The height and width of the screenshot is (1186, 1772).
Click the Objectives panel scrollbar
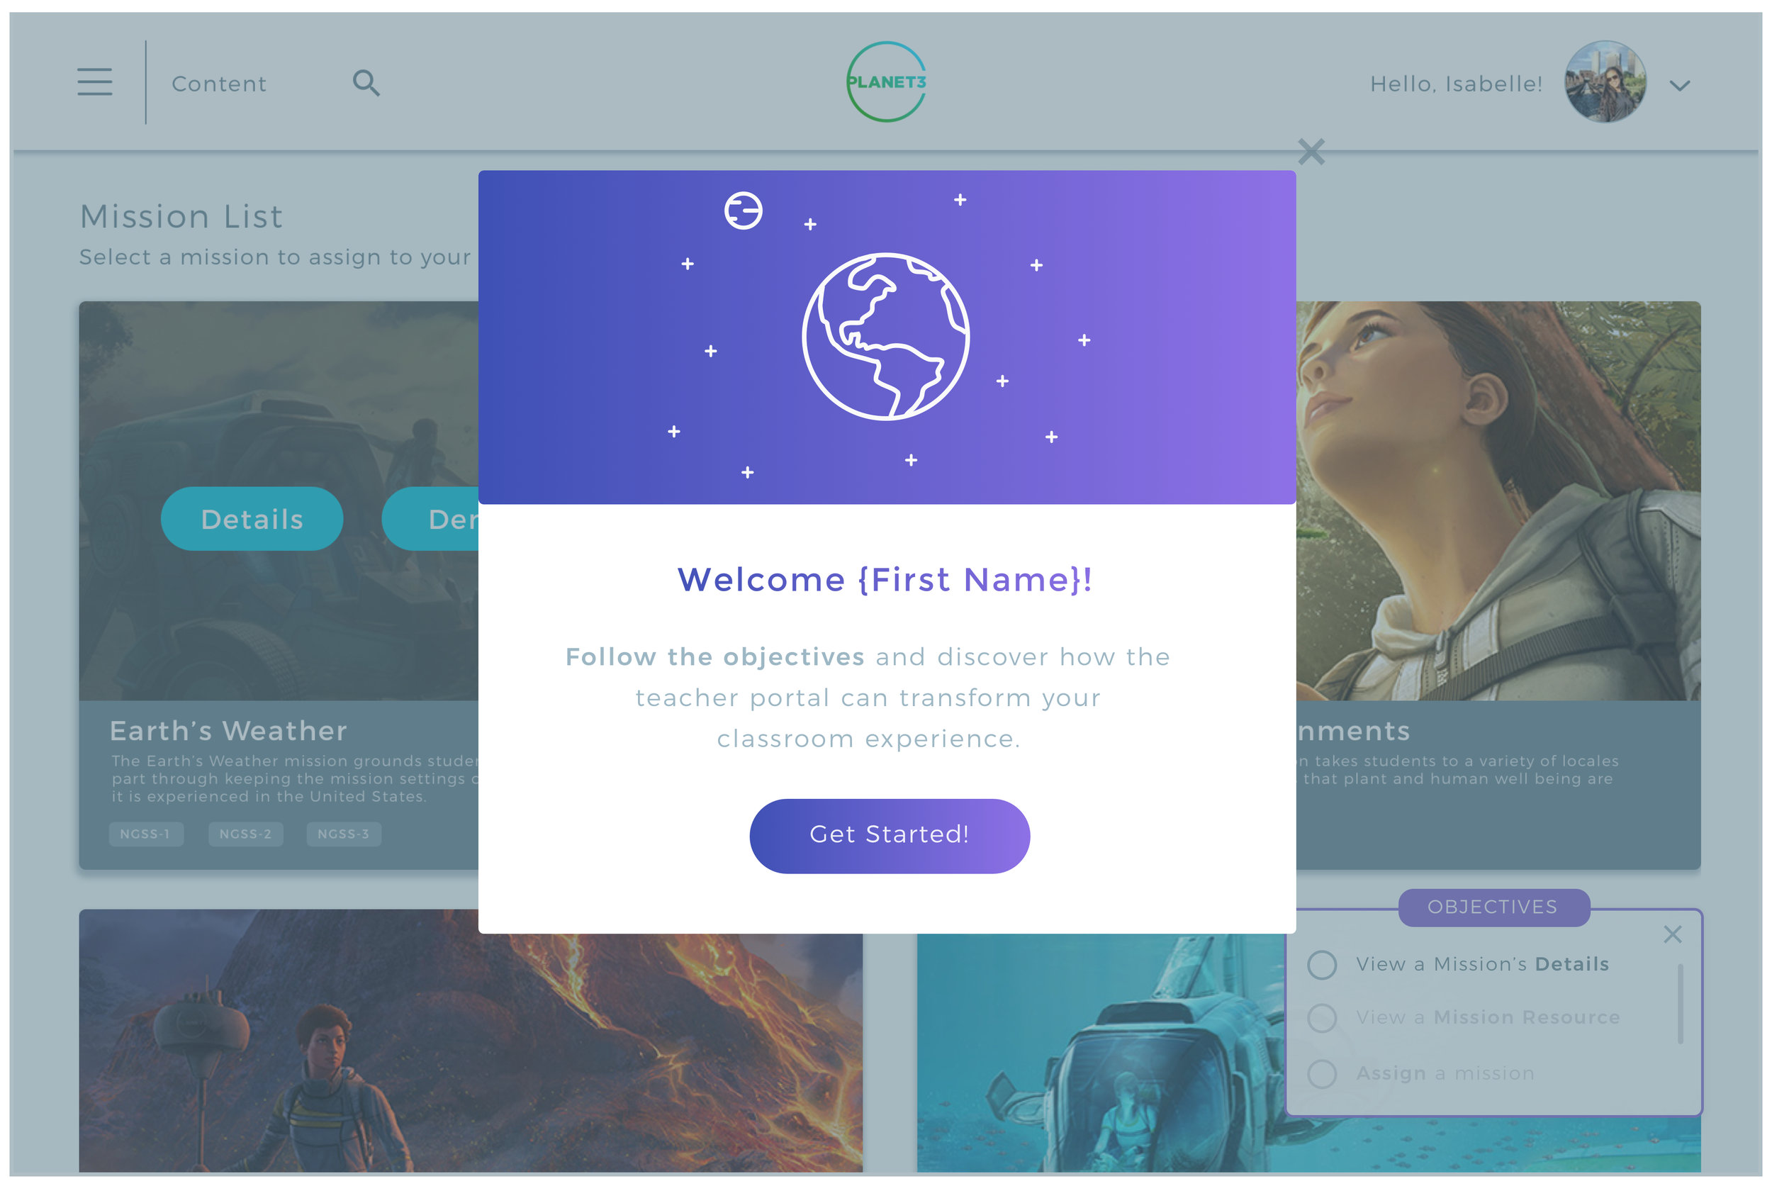(x=1681, y=1005)
